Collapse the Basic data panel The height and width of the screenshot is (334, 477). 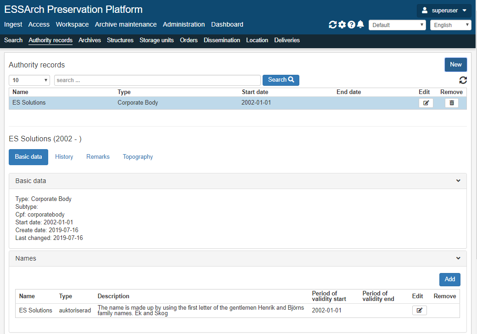point(458,181)
